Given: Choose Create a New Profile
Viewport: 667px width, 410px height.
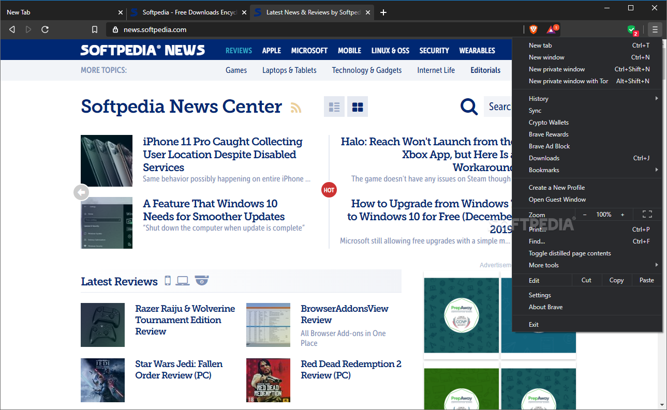Looking at the screenshot, I should click(x=587, y=187).
